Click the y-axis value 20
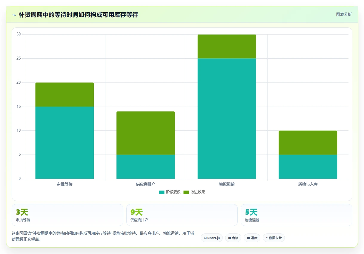Viewport: 364px width, 254px height. pyautogui.click(x=19, y=82)
